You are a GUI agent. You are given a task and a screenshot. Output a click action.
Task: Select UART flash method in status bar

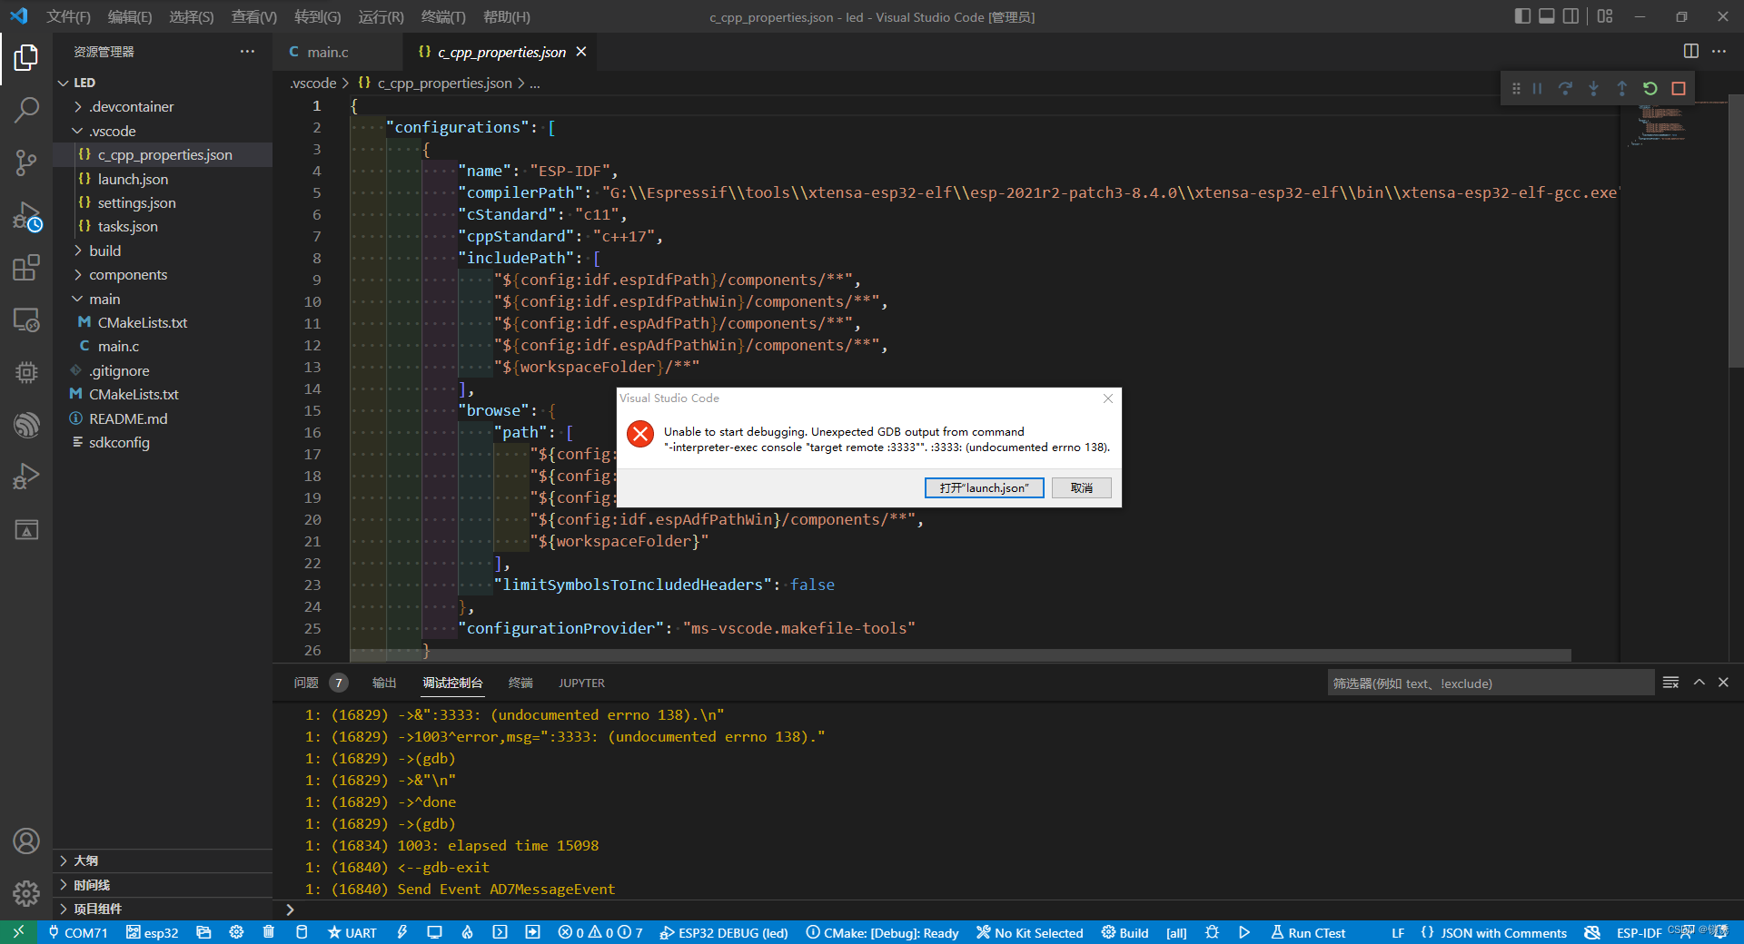click(x=352, y=932)
